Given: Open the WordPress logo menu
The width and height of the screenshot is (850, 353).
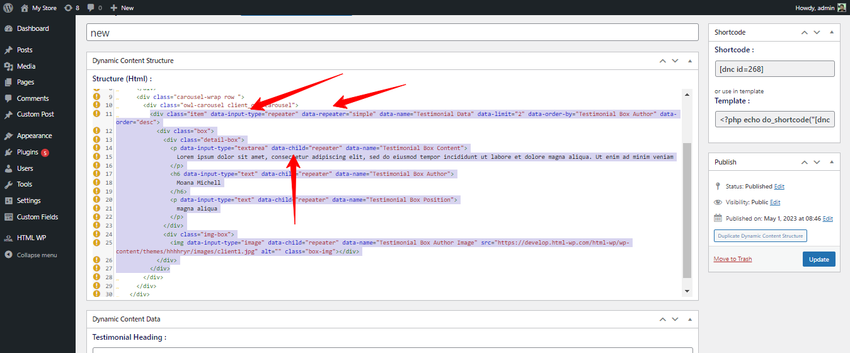Looking at the screenshot, I should coord(8,8).
